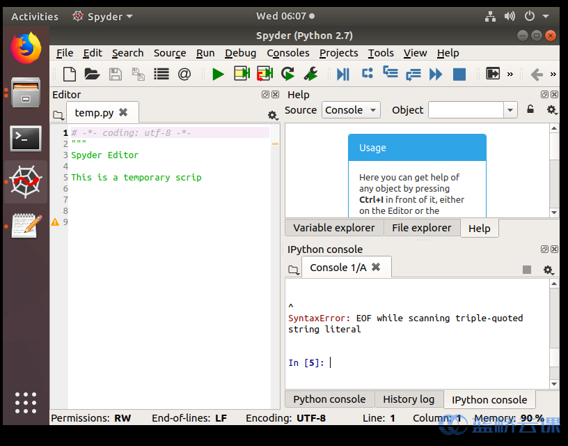
Task: Undock the IPython console pane
Action: point(544,249)
